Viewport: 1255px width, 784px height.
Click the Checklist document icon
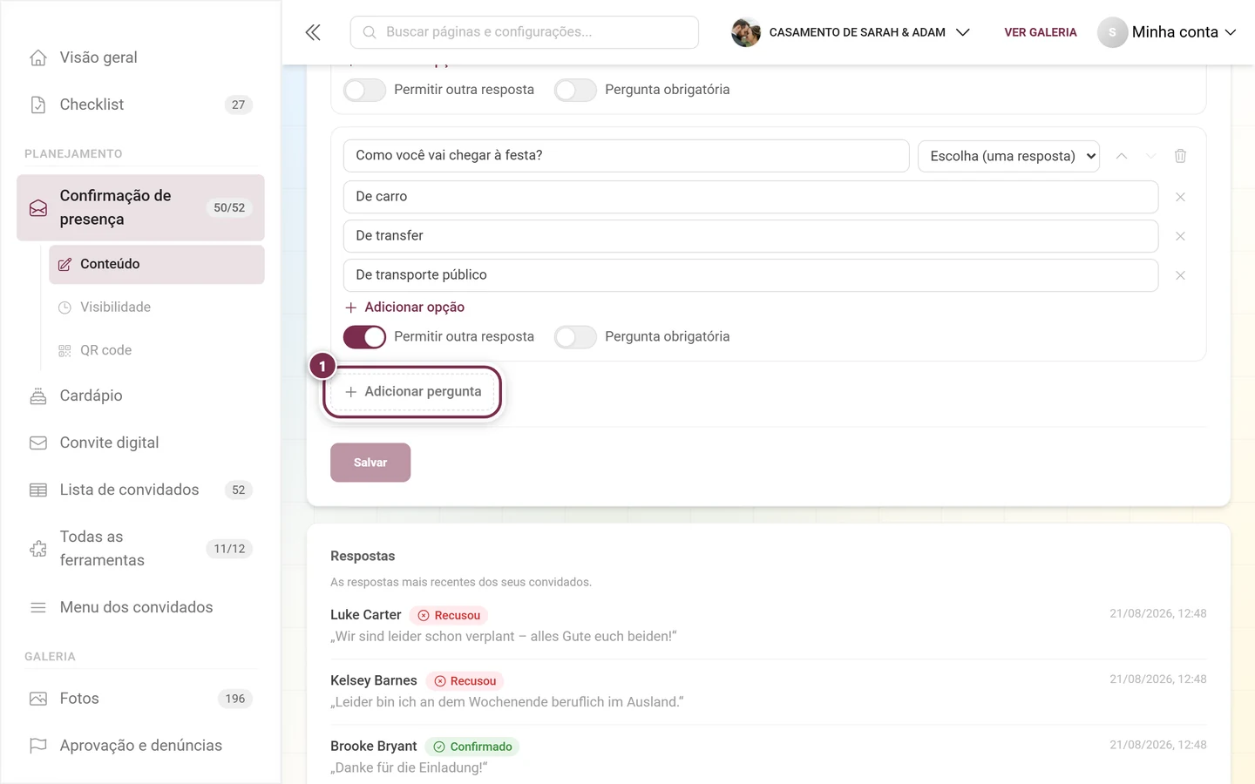[38, 105]
